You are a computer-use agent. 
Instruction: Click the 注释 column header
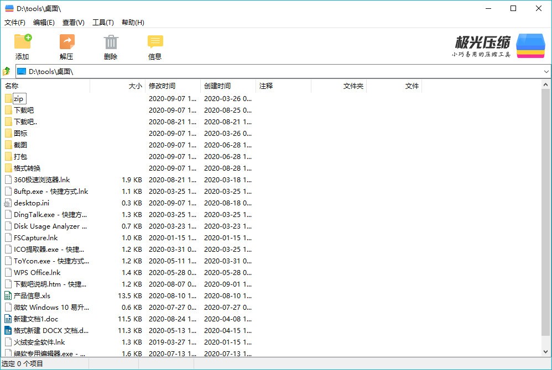(x=283, y=86)
